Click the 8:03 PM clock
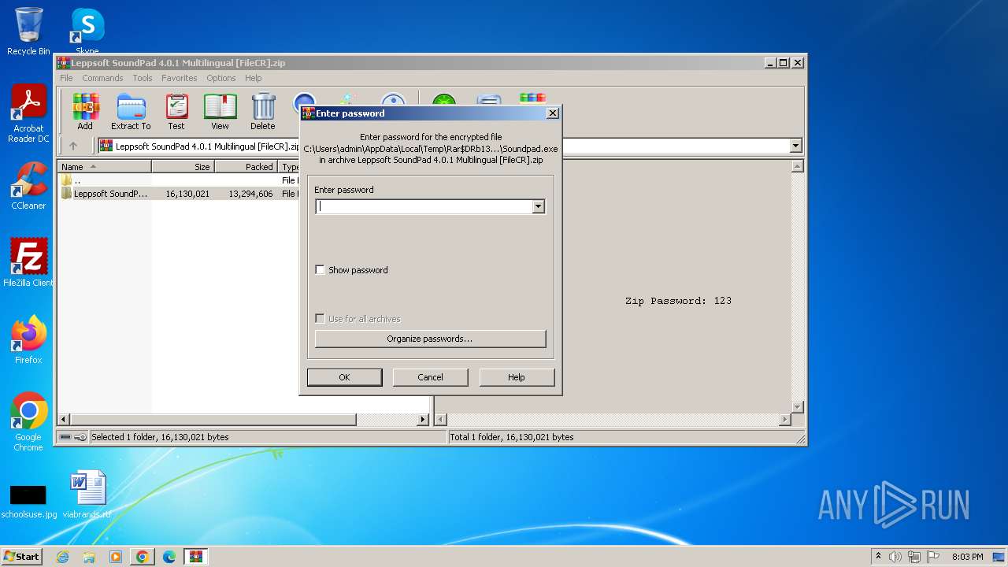Image resolution: width=1008 pixels, height=567 pixels. (967, 557)
